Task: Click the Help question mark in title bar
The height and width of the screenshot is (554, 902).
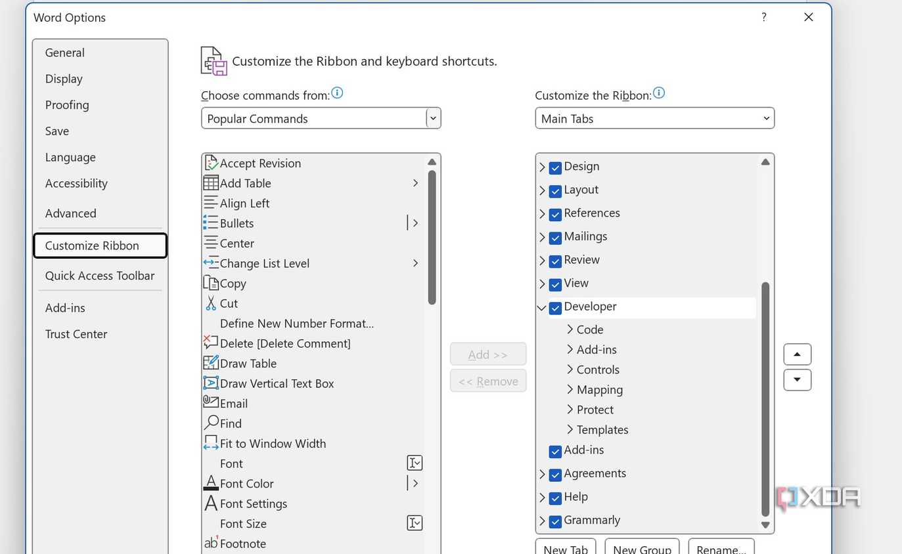Action: pyautogui.click(x=764, y=17)
